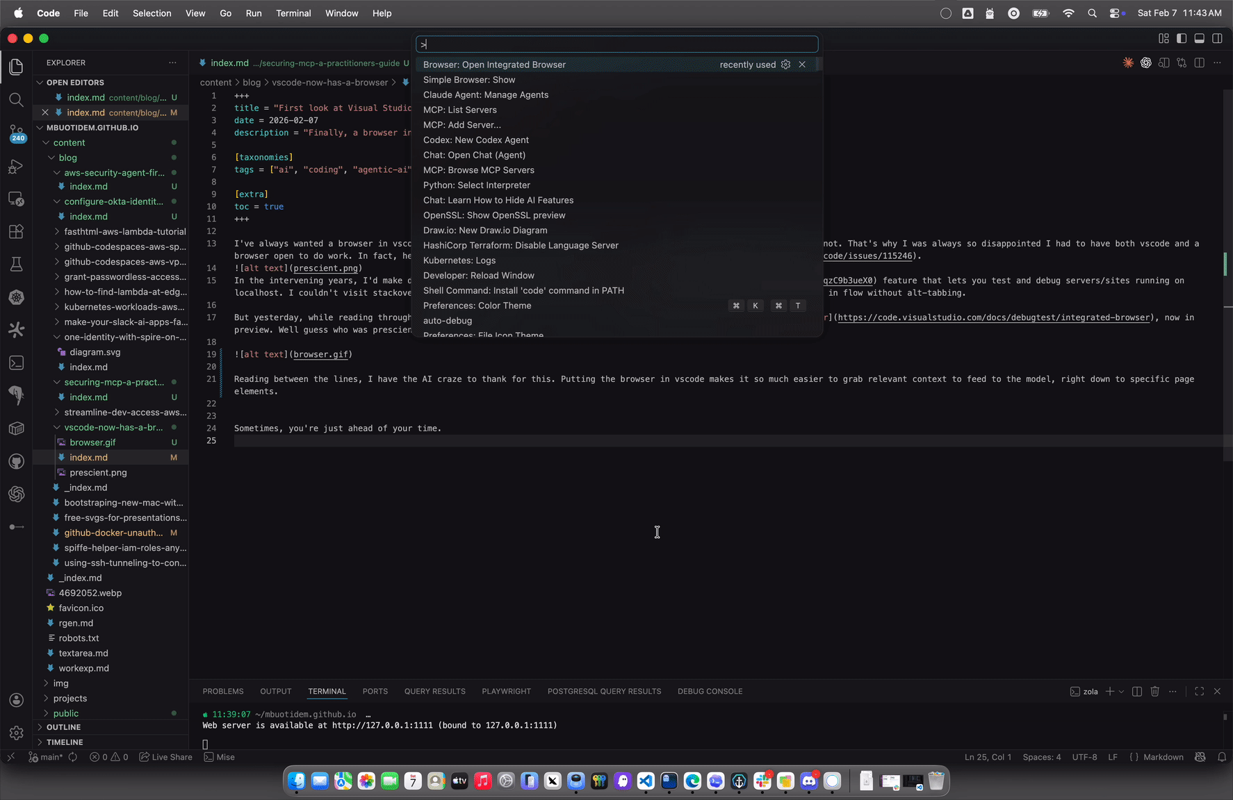Open the Terminal menu in menu bar
The width and height of the screenshot is (1233, 800).
[293, 13]
